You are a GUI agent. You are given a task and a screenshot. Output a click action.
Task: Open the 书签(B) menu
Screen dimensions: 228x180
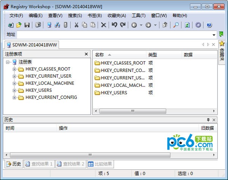(x=95, y=16)
